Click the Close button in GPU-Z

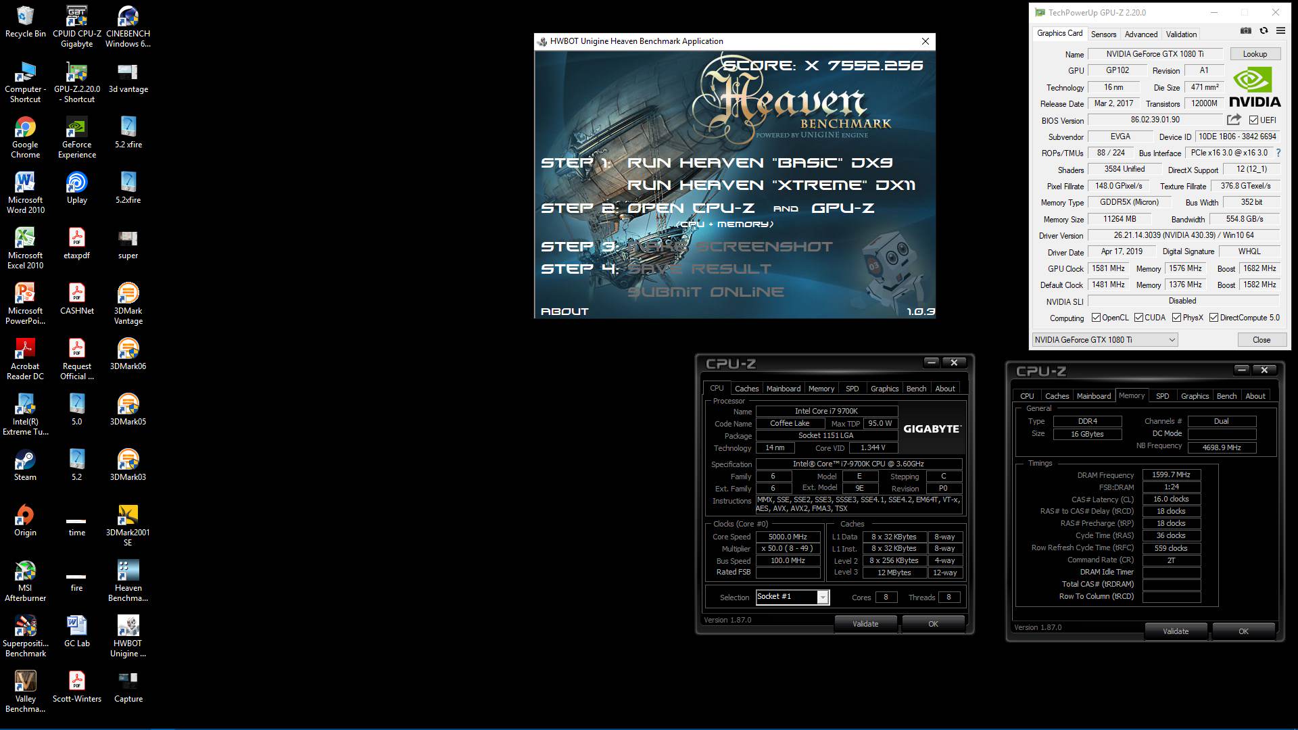1261,340
